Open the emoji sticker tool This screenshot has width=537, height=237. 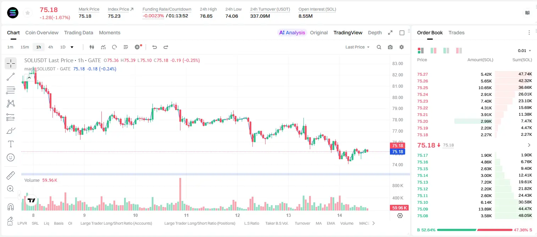click(x=11, y=157)
